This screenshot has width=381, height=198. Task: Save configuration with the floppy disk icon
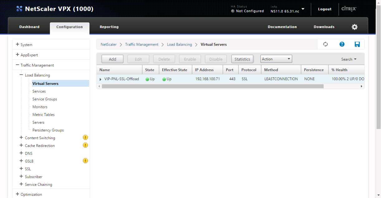tap(357, 44)
